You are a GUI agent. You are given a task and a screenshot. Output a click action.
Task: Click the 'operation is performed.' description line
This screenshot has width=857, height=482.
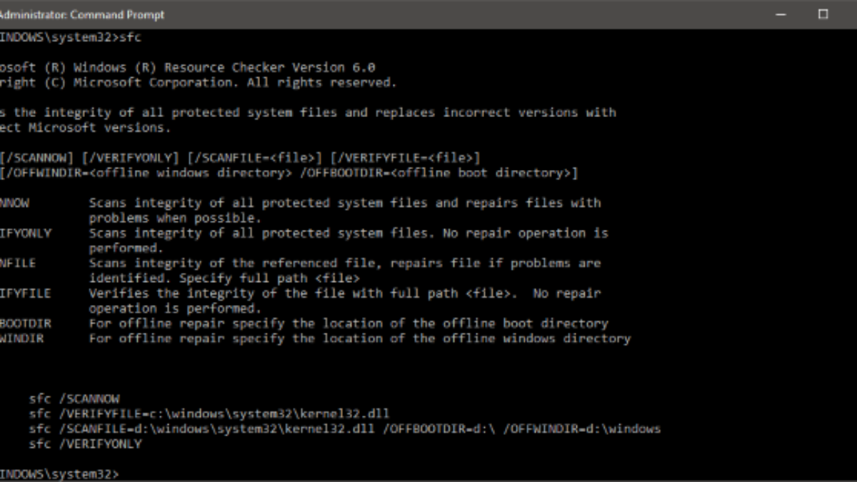[175, 308]
